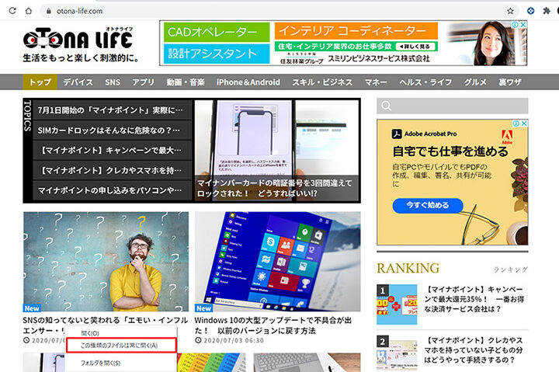Choose 'この種類のファイルは常に開く(A)' menu item
This screenshot has height=372, width=559.
point(119,345)
